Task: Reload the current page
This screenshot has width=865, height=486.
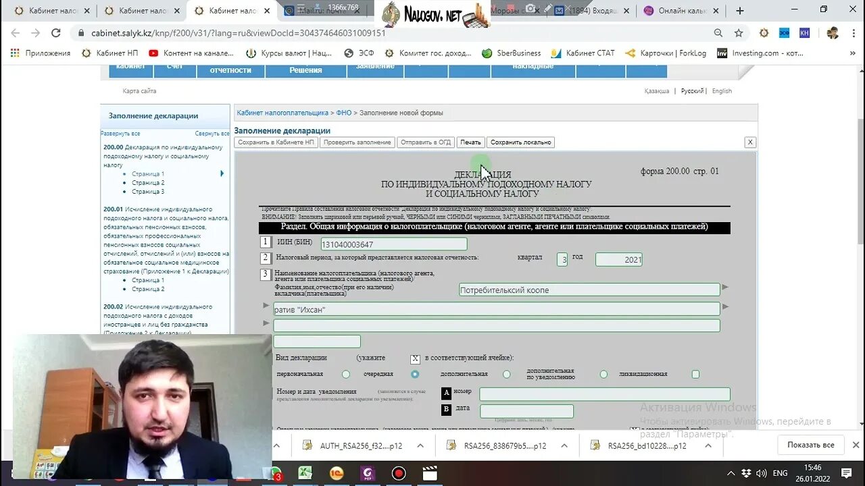Action: [x=56, y=33]
